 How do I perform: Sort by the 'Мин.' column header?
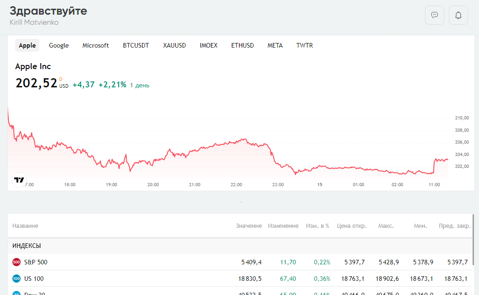click(x=420, y=226)
